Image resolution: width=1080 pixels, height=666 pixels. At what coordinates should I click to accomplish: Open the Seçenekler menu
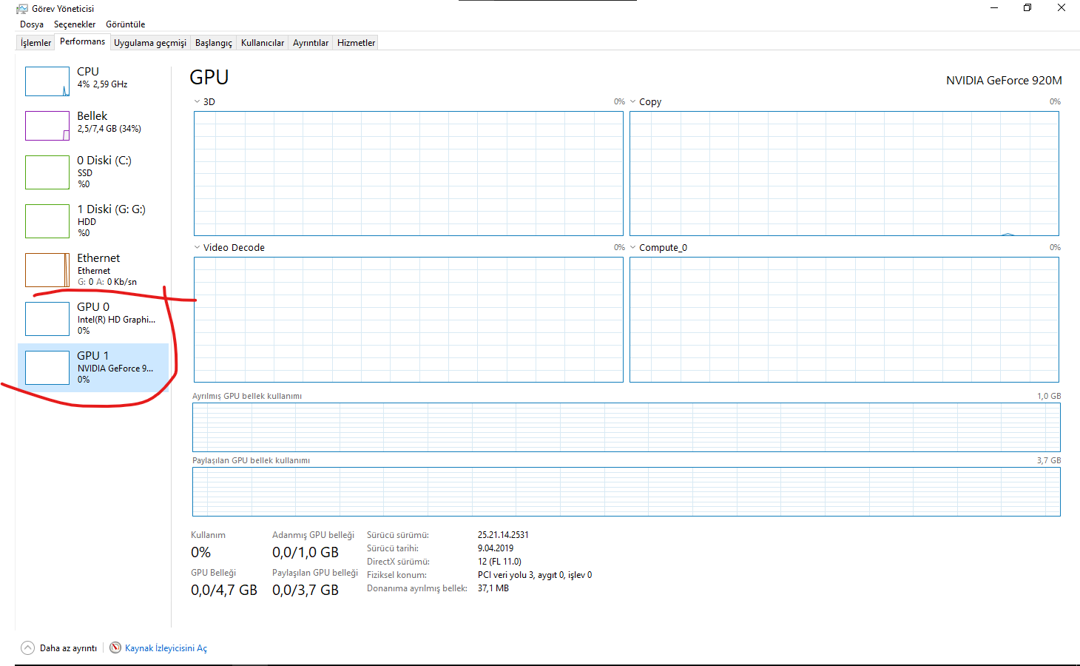[75, 24]
